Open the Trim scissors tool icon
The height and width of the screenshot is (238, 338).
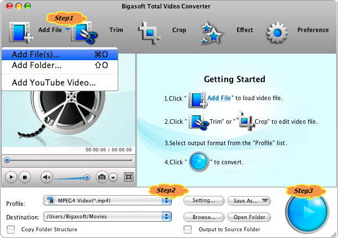click(x=84, y=33)
